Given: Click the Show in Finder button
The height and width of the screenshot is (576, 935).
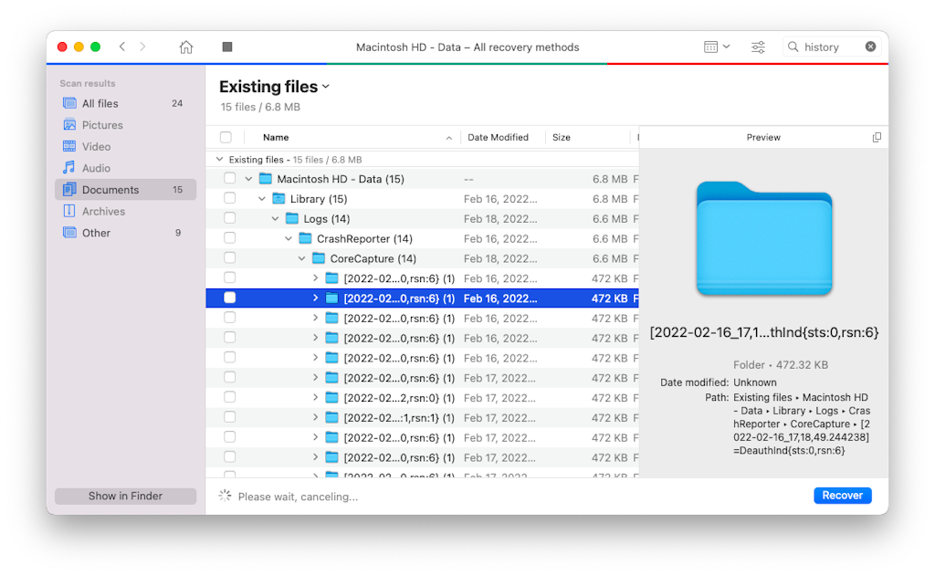Looking at the screenshot, I should 124,496.
